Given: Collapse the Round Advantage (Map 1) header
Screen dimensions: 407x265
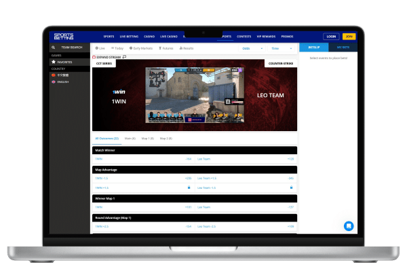Looking at the screenshot, I should click(195, 218).
